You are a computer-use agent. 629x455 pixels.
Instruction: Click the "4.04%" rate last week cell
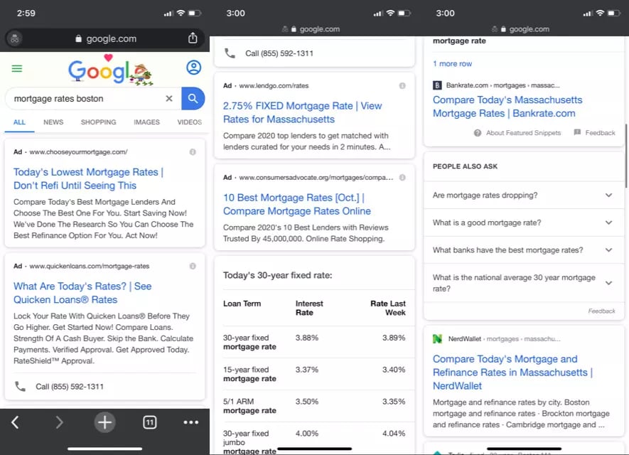point(394,434)
